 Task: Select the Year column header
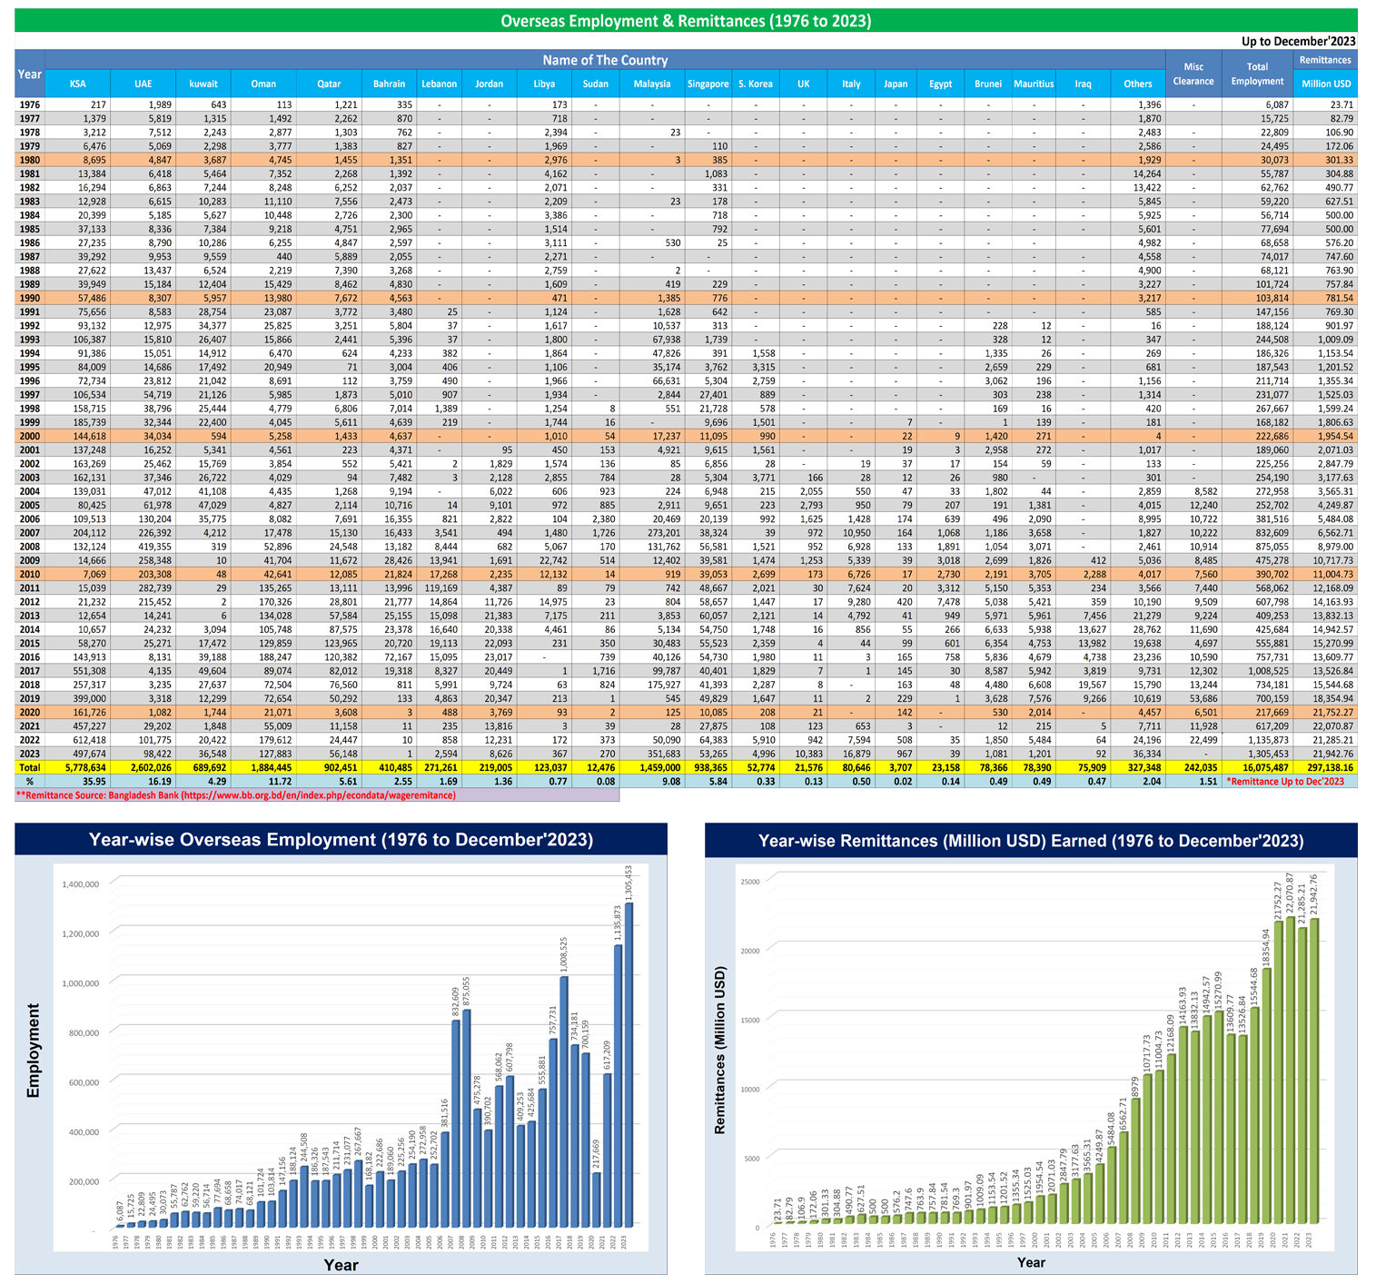click(x=29, y=74)
